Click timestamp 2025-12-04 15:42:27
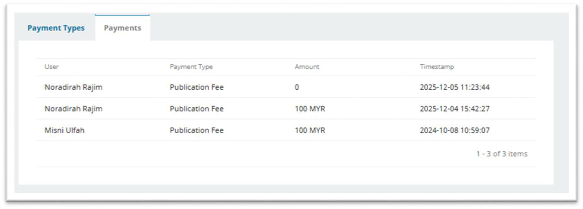 click(455, 109)
